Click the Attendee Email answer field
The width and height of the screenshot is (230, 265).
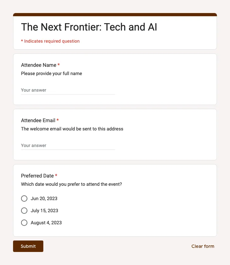pyautogui.click(x=68, y=145)
